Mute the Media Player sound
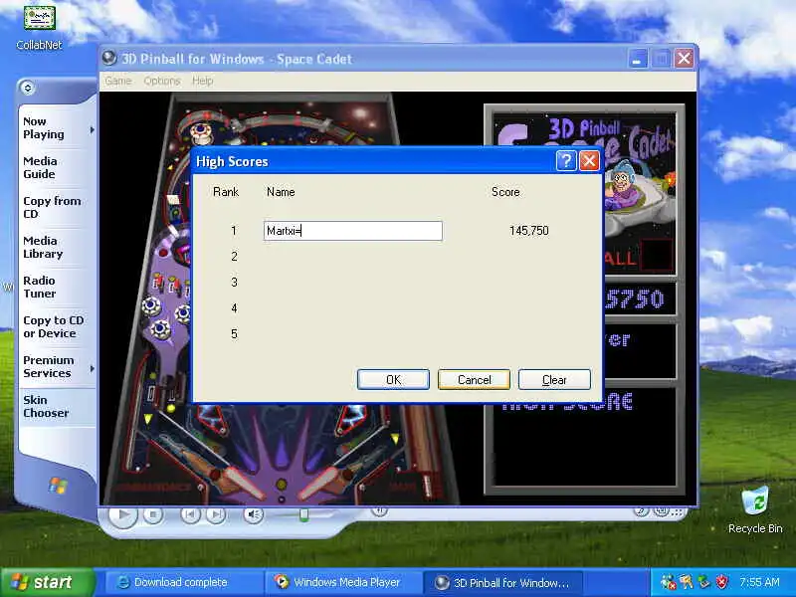 tap(253, 514)
